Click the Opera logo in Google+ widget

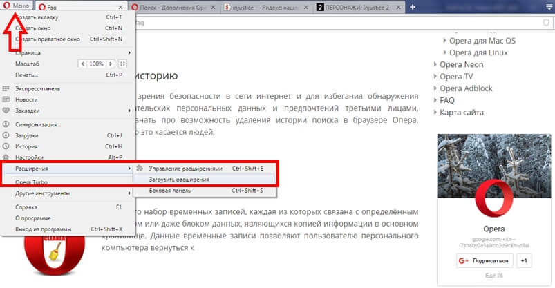click(493, 198)
